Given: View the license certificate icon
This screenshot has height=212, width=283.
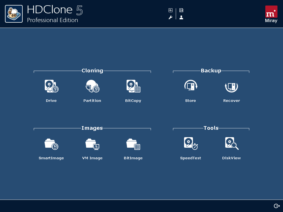Looking at the screenshot, I should 181,10.
